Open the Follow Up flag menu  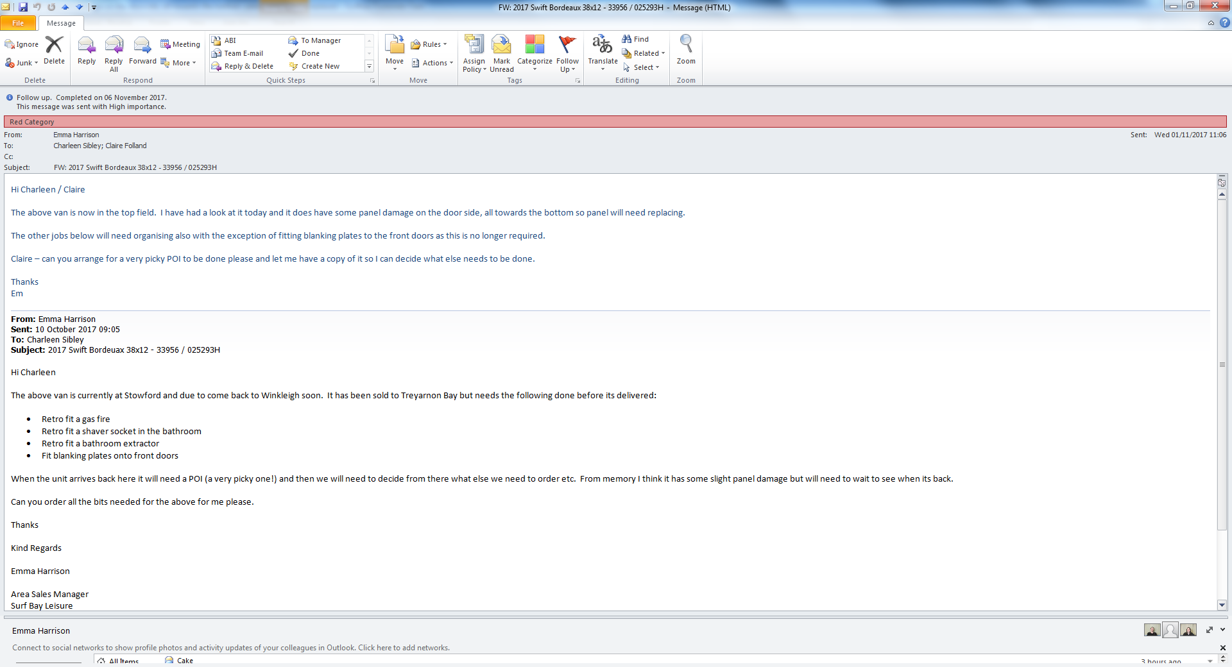click(x=567, y=54)
